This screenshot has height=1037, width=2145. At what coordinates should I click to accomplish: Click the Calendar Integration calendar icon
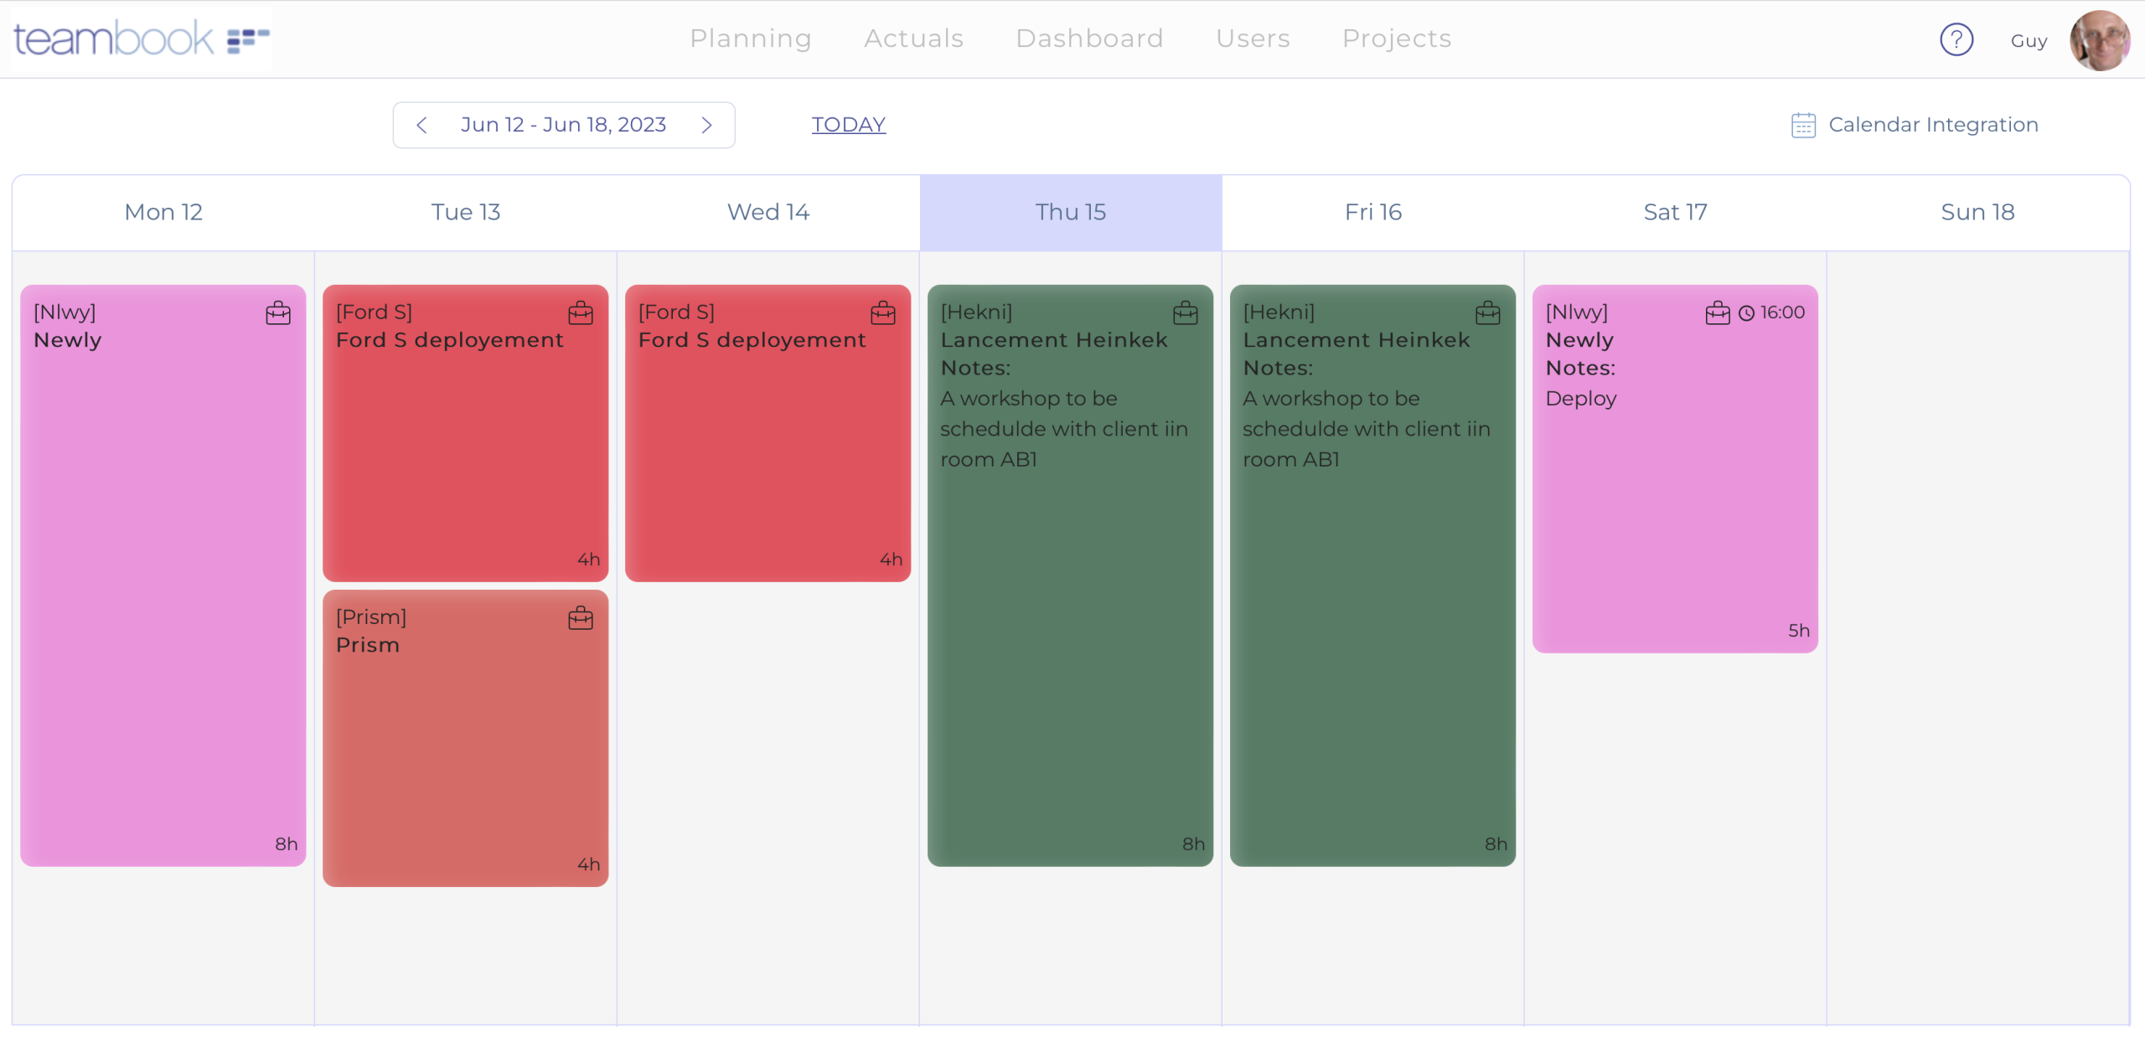(x=1803, y=125)
